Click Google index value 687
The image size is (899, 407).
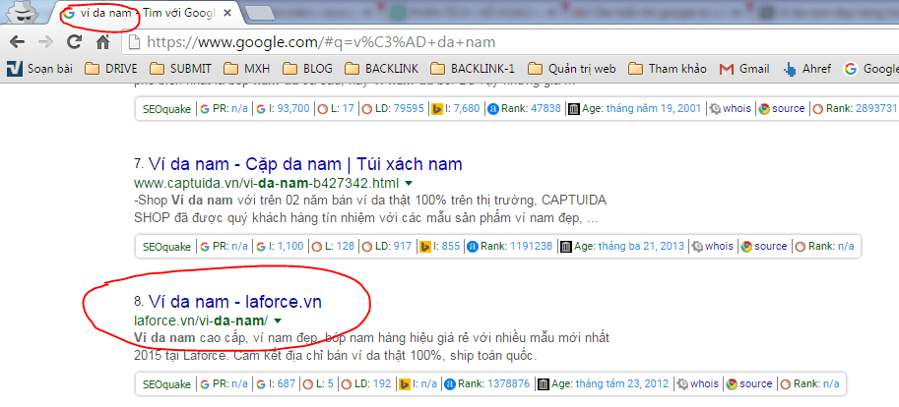tap(287, 383)
